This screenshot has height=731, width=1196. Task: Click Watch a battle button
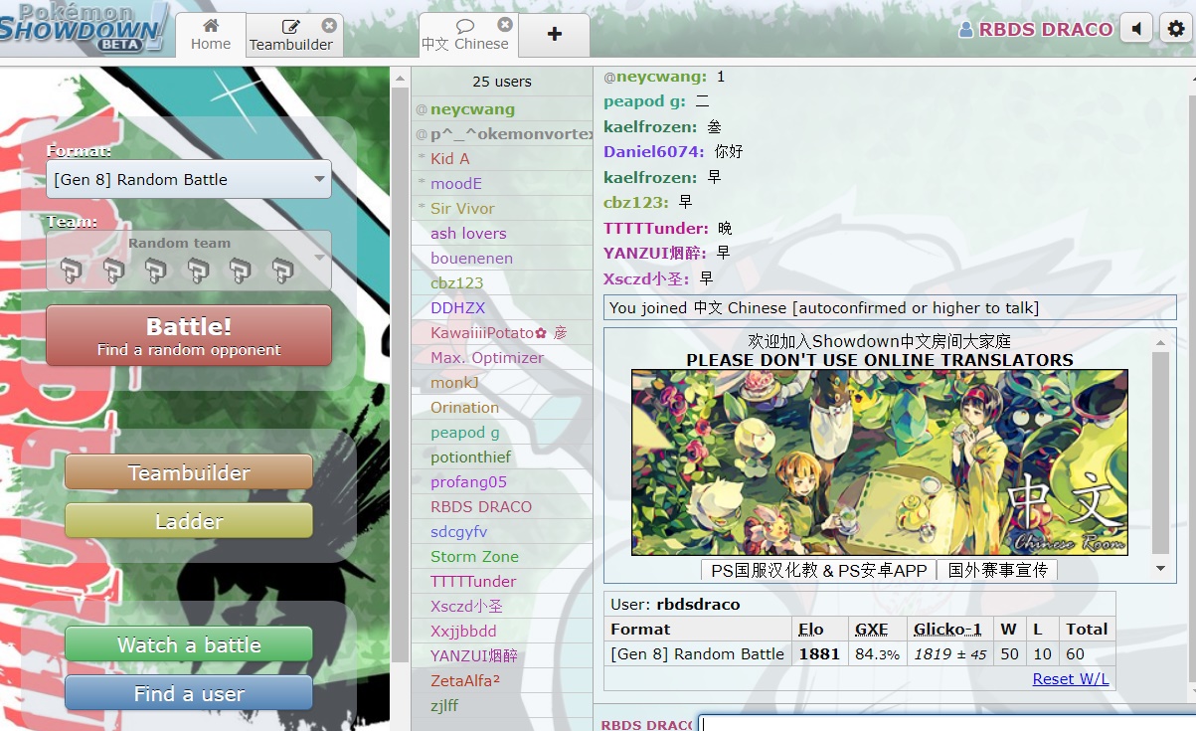189,644
